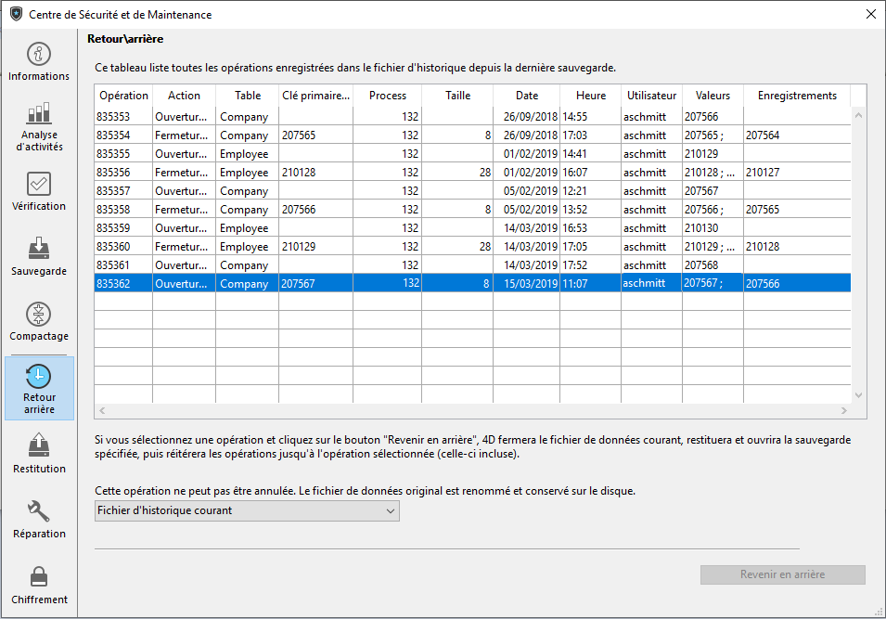Expand the Fichier d'historique courant dropdown
Screen dimensions: 886x619
[x=247, y=510]
